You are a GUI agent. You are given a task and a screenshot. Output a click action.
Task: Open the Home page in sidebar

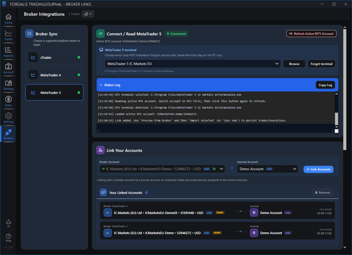point(8,19)
